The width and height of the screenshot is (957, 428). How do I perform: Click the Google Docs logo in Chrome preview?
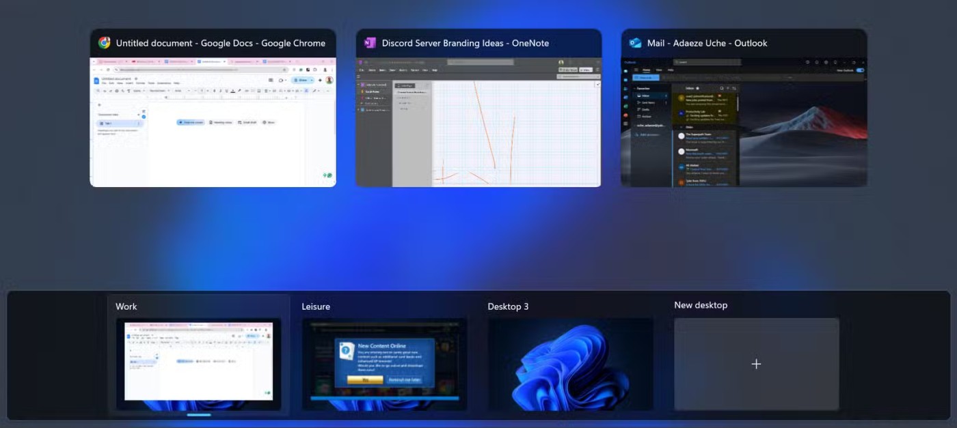(96, 81)
